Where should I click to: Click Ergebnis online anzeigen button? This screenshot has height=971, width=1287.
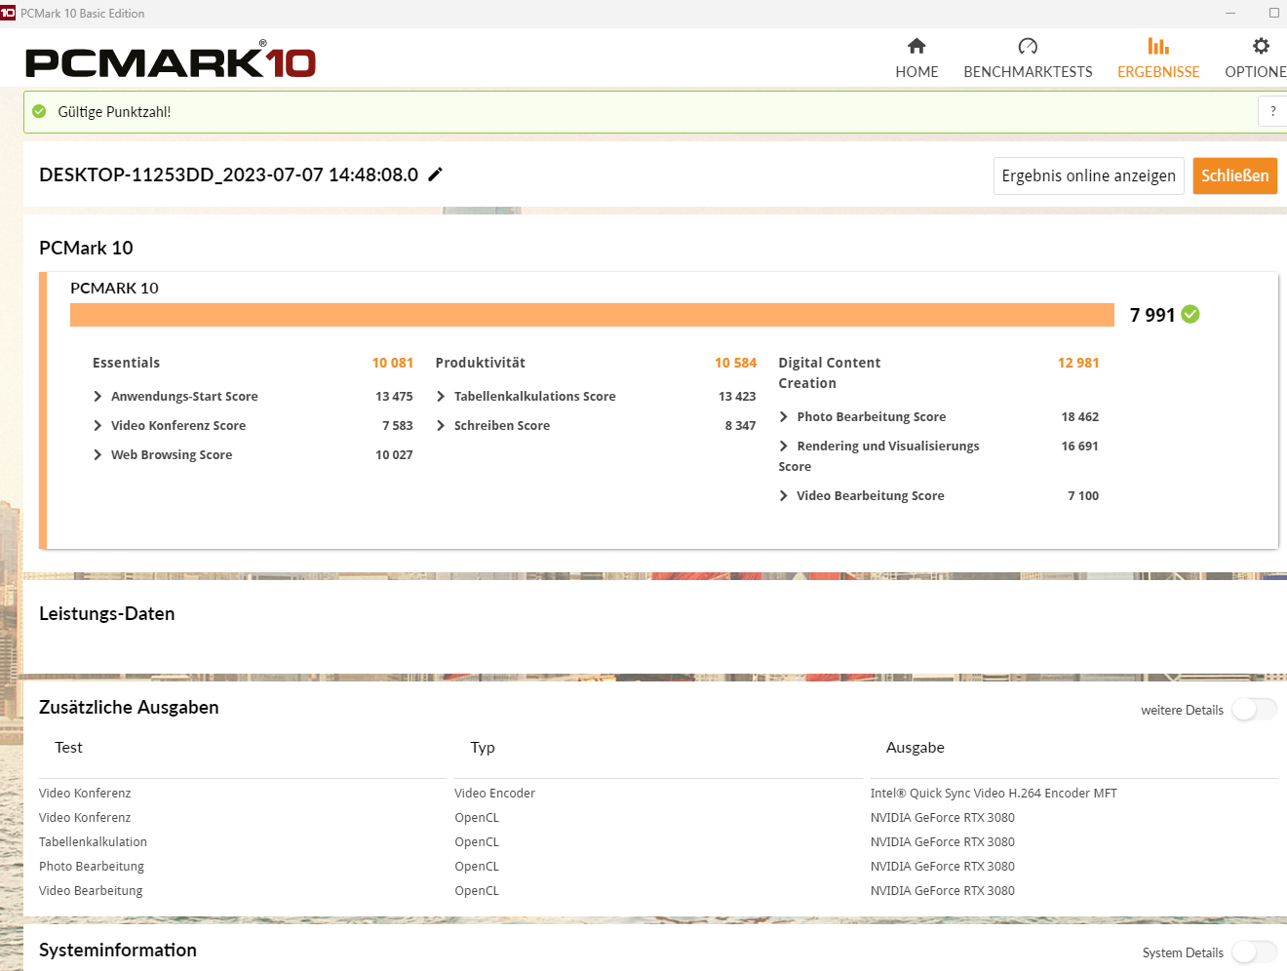[1088, 175]
